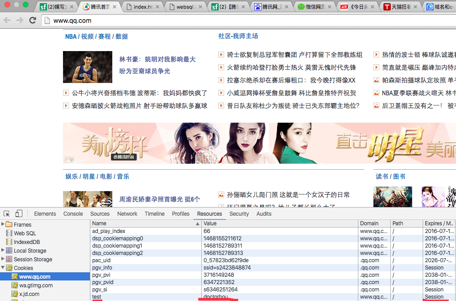The width and height of the screenshot is (456, 301).
Task: Open the Elements DevTools tab
Action: pos(45,213)
